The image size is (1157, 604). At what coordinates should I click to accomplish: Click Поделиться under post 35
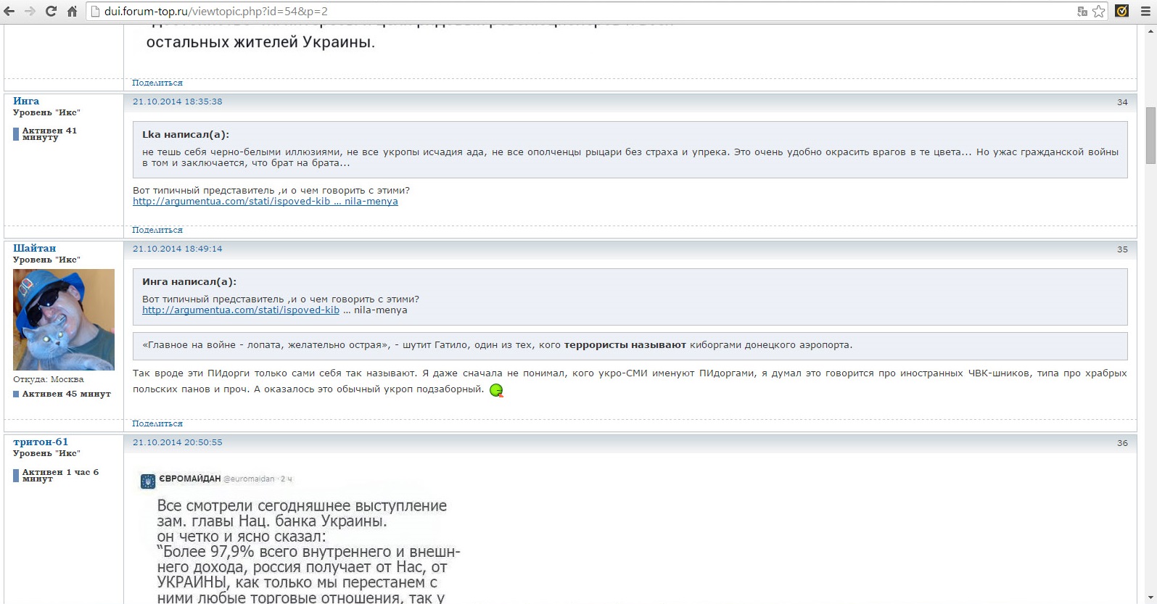(157, 423)
